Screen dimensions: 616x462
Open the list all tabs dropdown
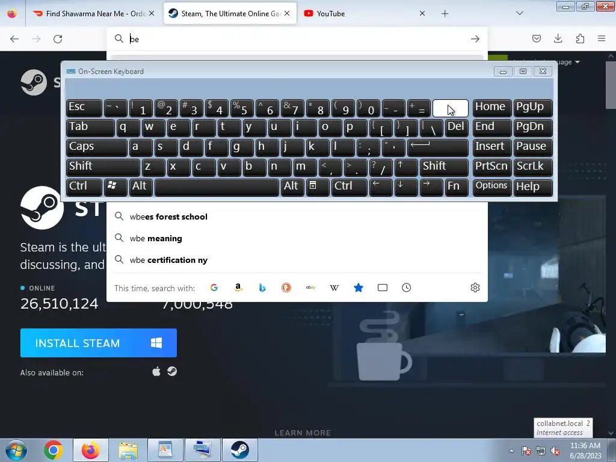click(519, 13)
